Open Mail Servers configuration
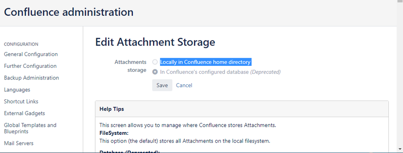The width and height of the screenshot is (403, 153). tap(19, 143)
